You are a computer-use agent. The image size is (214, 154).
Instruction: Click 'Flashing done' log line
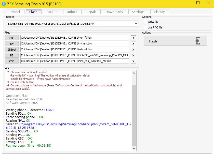[x=29, y=146]
